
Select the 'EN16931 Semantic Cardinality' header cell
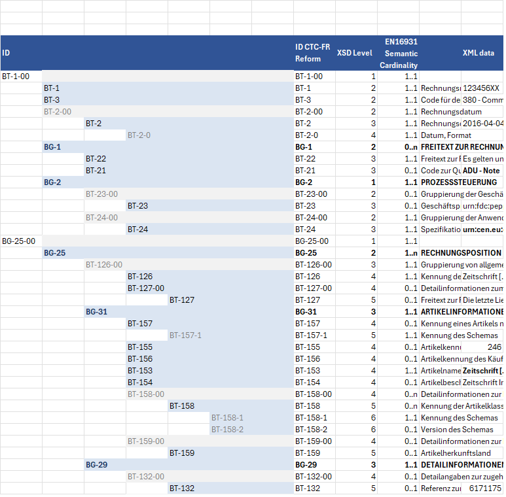(x=398, y=53)
